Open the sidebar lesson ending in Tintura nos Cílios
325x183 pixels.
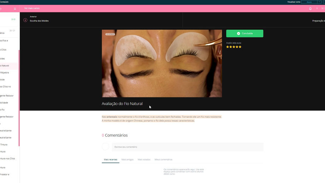pyautogui.click(x=7, y=159)
